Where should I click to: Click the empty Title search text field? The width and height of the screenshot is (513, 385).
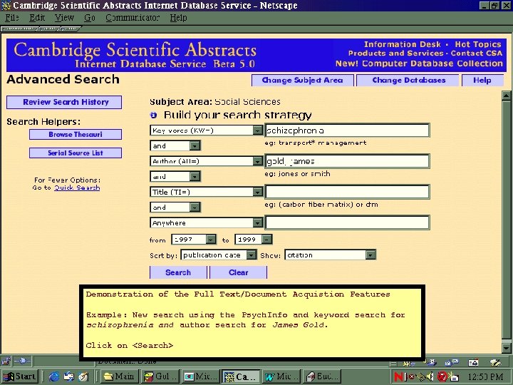(347, 192)
